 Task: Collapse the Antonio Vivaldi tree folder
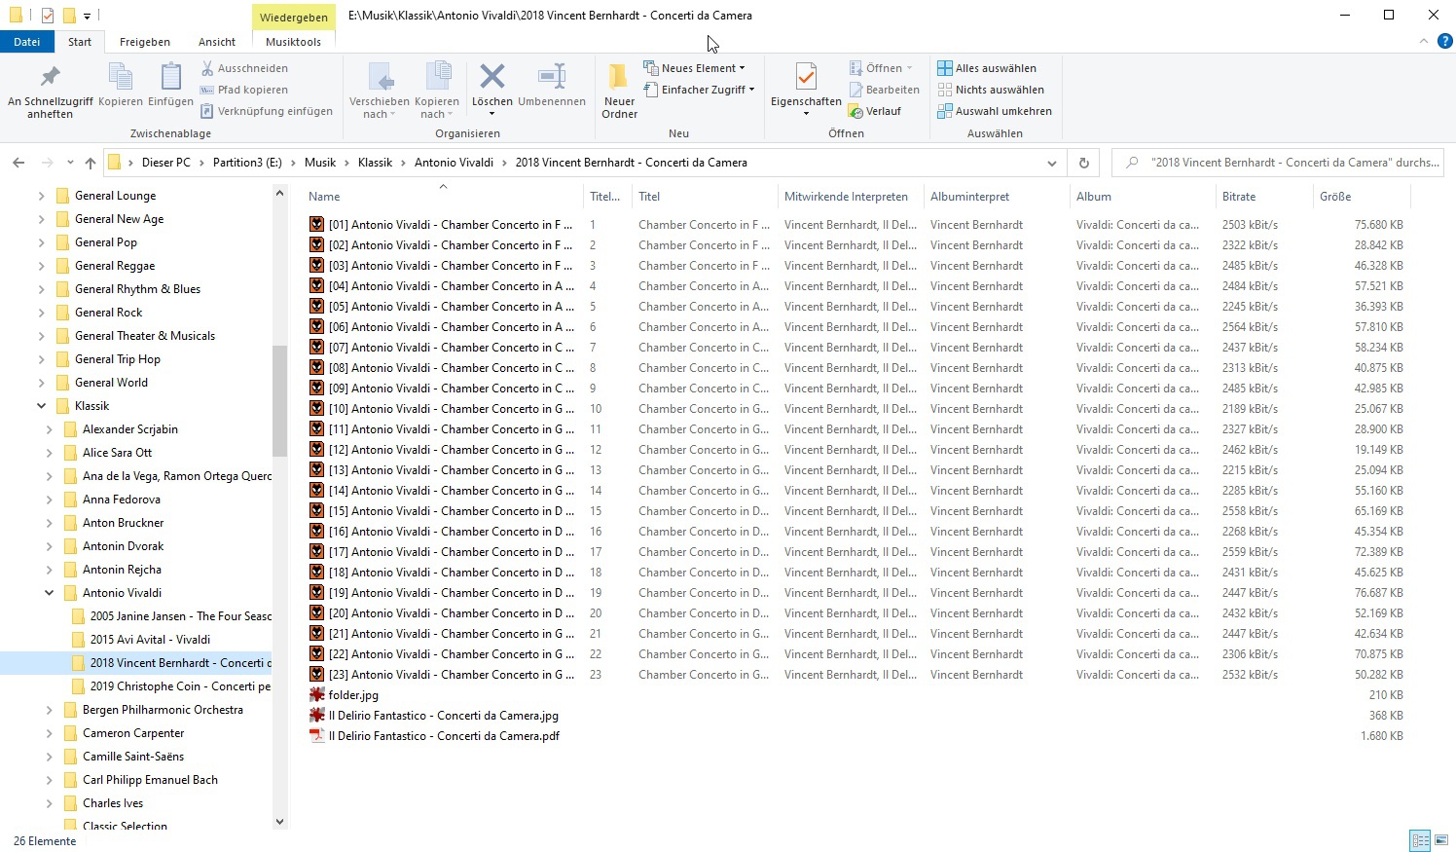pyautogui.click(x=49, y=593)
